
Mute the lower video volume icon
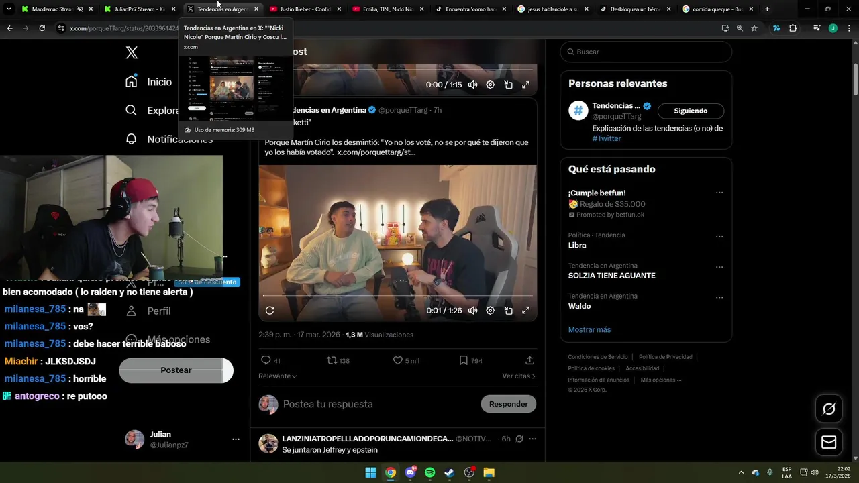pyautogui.click(x=473, y=310)
